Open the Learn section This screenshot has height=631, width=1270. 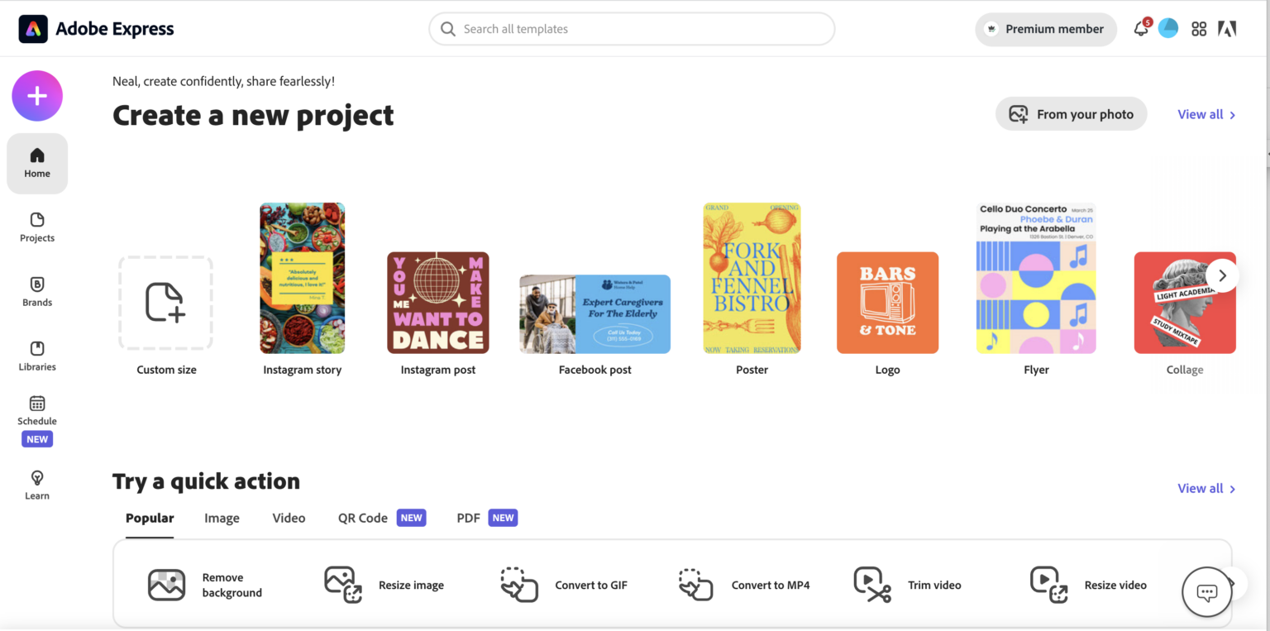(x=36, y=484)
